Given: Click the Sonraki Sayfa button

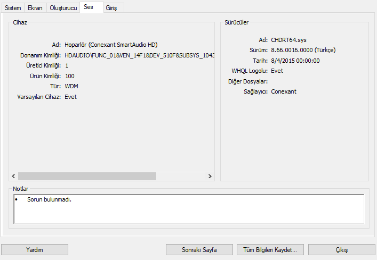Looking at the screenshot, I should click(199, 249).
